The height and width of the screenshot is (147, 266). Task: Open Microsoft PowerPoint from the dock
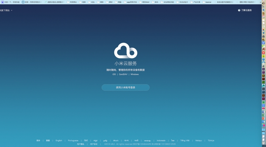(x=264, y=118)
